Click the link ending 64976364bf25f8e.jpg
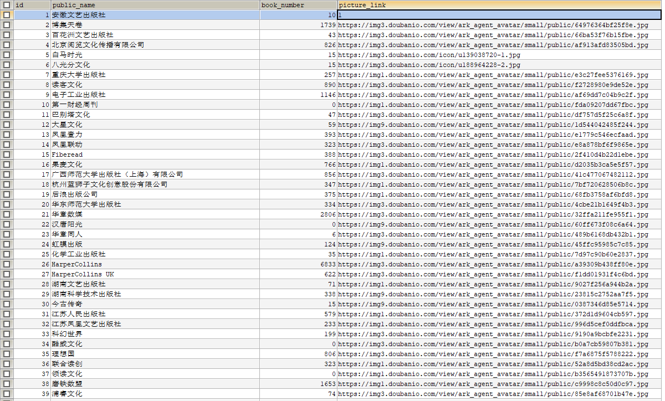The image size is (665, 401). tap(499, 25)
